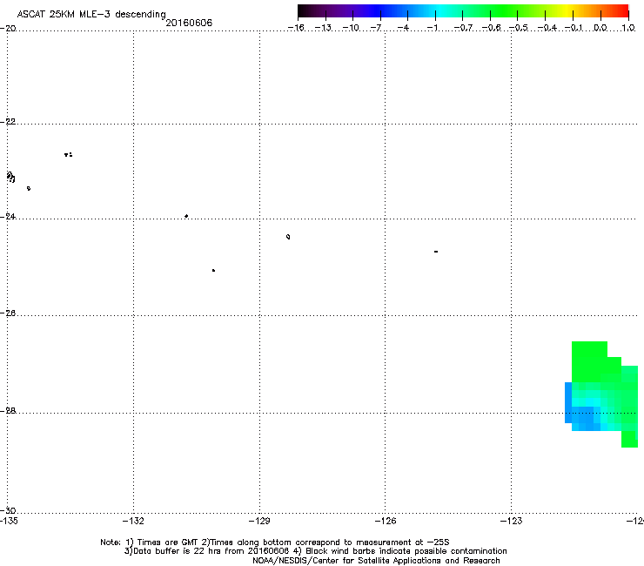This screenshot has height=566, width=644.
Task: Select the date label 20160606
Action: tap(189, 23)
